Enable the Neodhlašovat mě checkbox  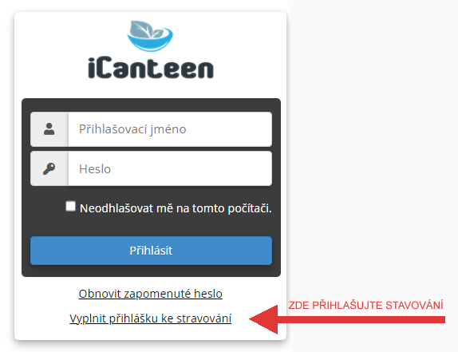pyautogui.click(x=70, y=206)
